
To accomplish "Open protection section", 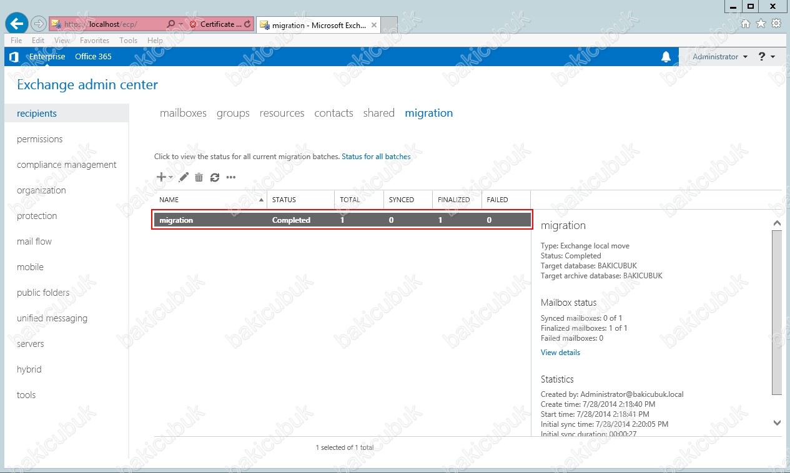I will click(x=37, y=216).
